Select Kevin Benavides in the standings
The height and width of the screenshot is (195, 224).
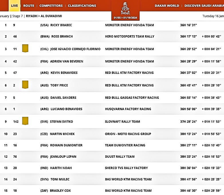tap(64, 73)
